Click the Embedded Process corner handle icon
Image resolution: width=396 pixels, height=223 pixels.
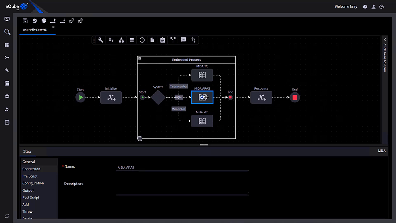[140, 139]
